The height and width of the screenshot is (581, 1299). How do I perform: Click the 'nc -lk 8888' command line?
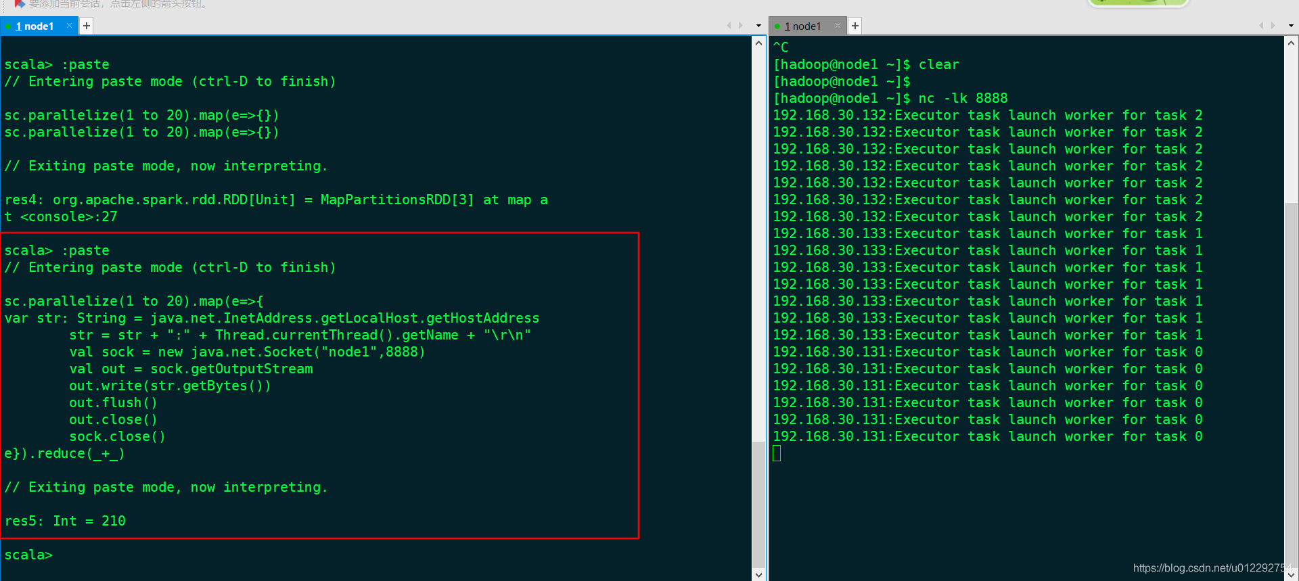(890, 98)
